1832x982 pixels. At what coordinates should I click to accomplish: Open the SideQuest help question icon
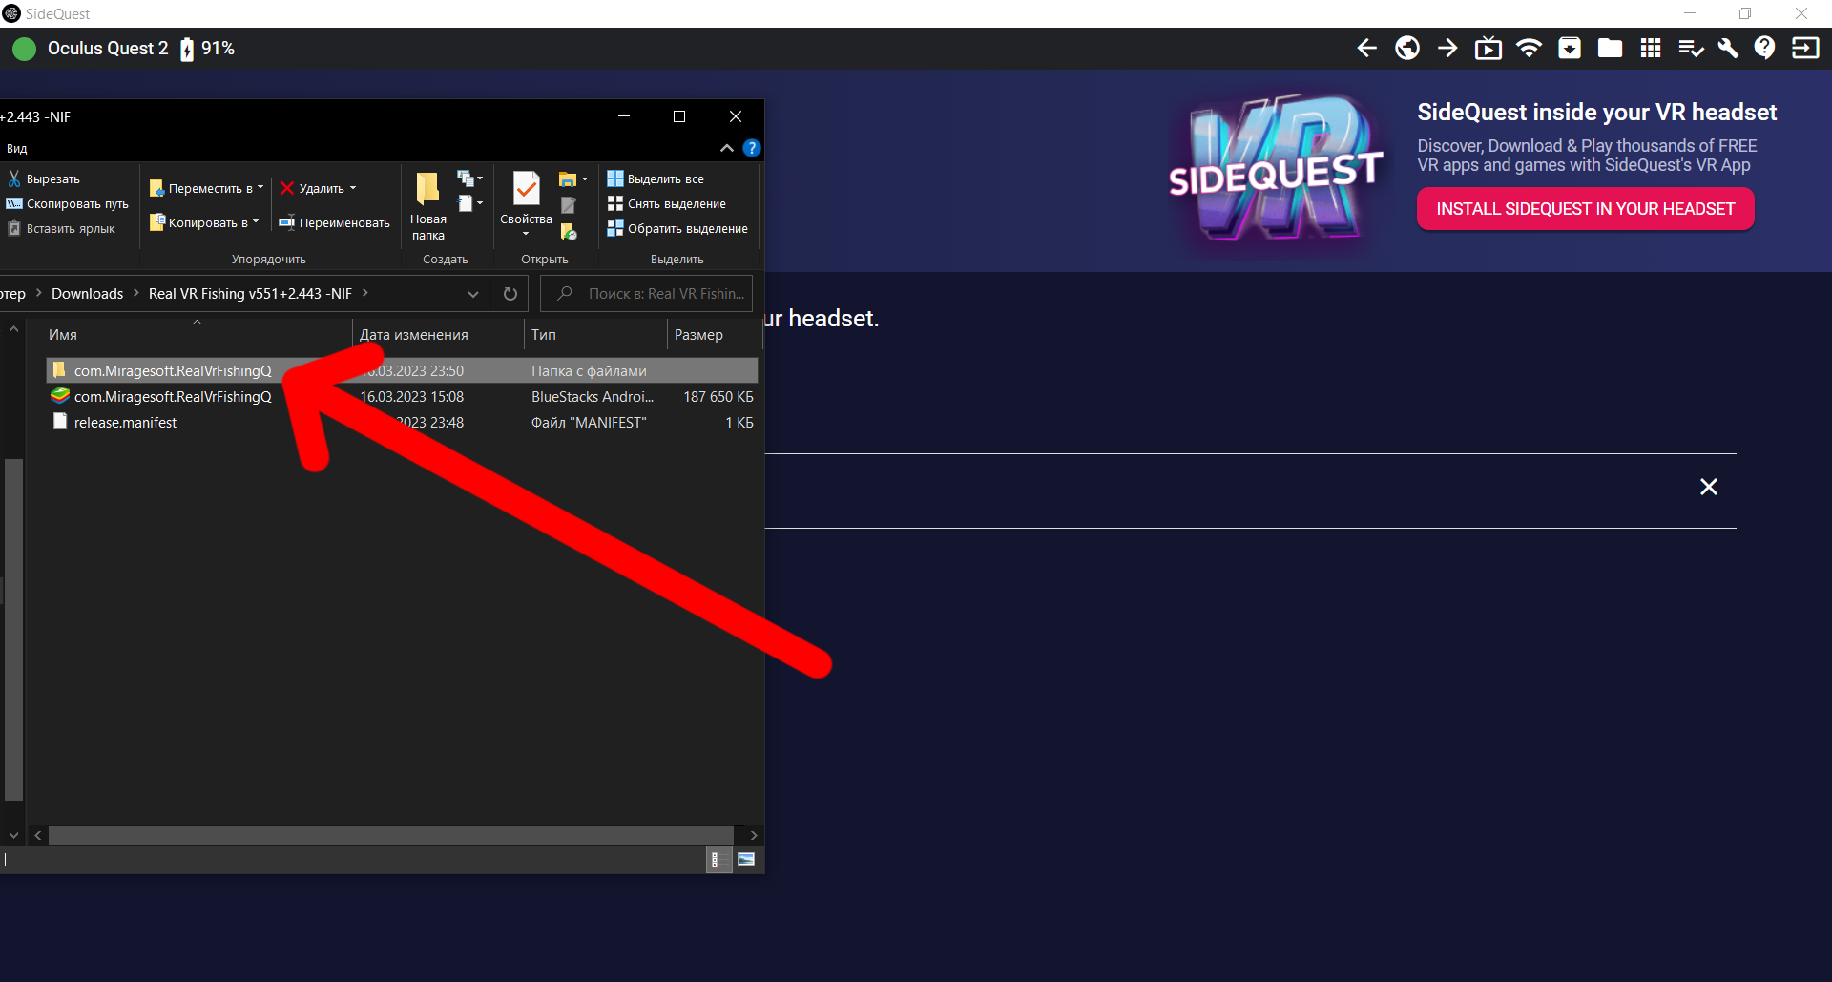click(1765, 49)
